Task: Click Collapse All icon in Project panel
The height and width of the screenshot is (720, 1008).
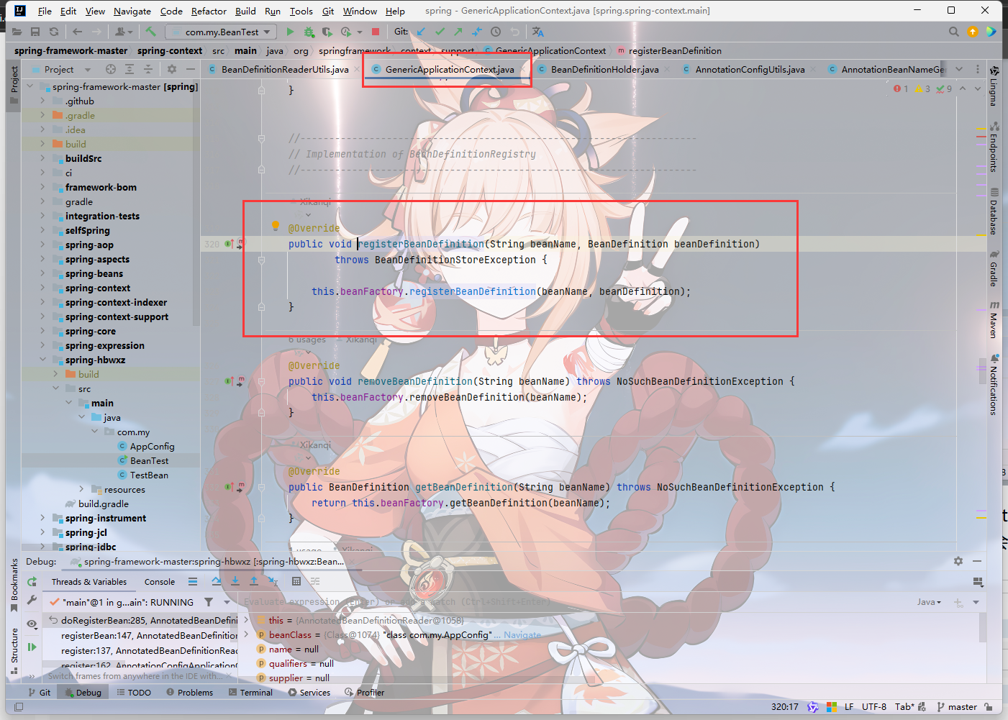Action: pyautogui.click(x=148, y=69)
